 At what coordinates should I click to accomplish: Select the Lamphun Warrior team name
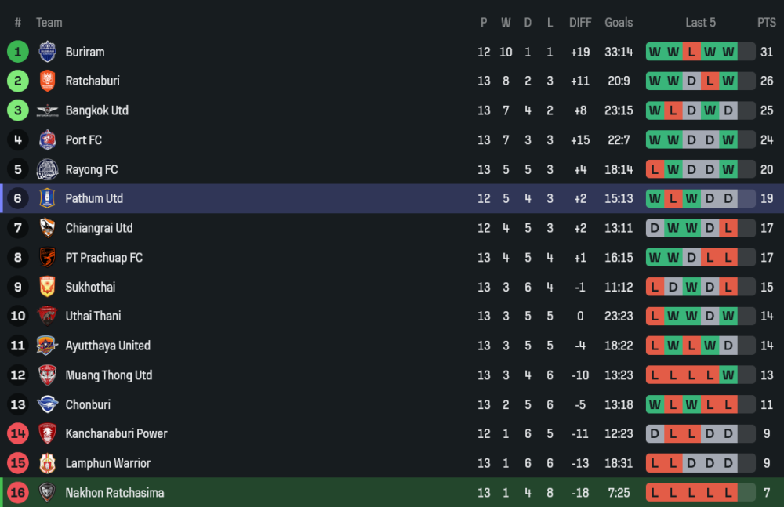point(107,463)
